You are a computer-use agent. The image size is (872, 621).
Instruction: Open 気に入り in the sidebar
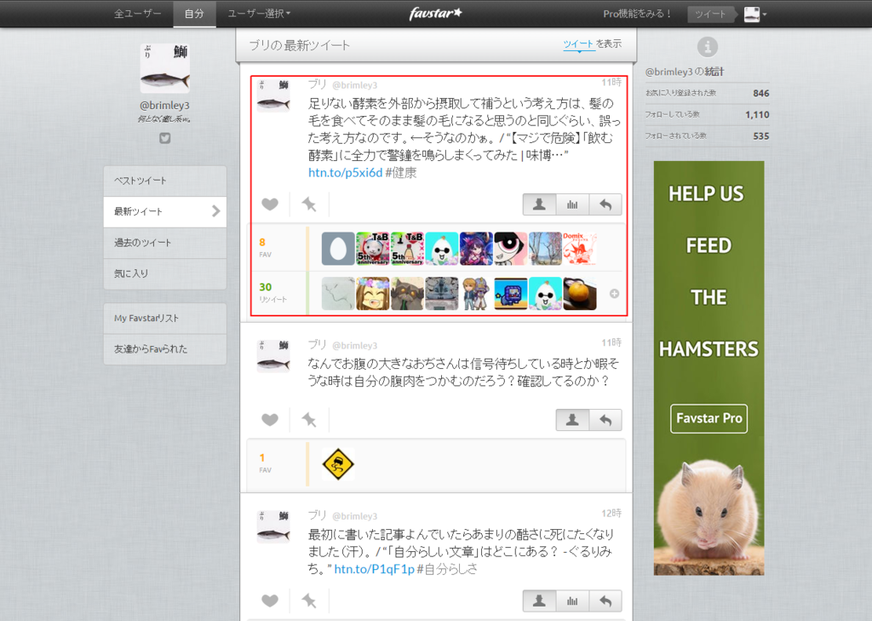tap(164, 273)
